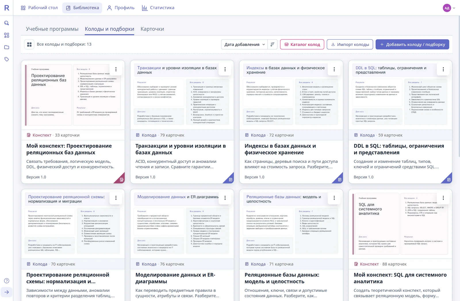Click Добавить колоду / подборку button
The width and height of the screenshot is (460, 301).
tap(412, 44)
